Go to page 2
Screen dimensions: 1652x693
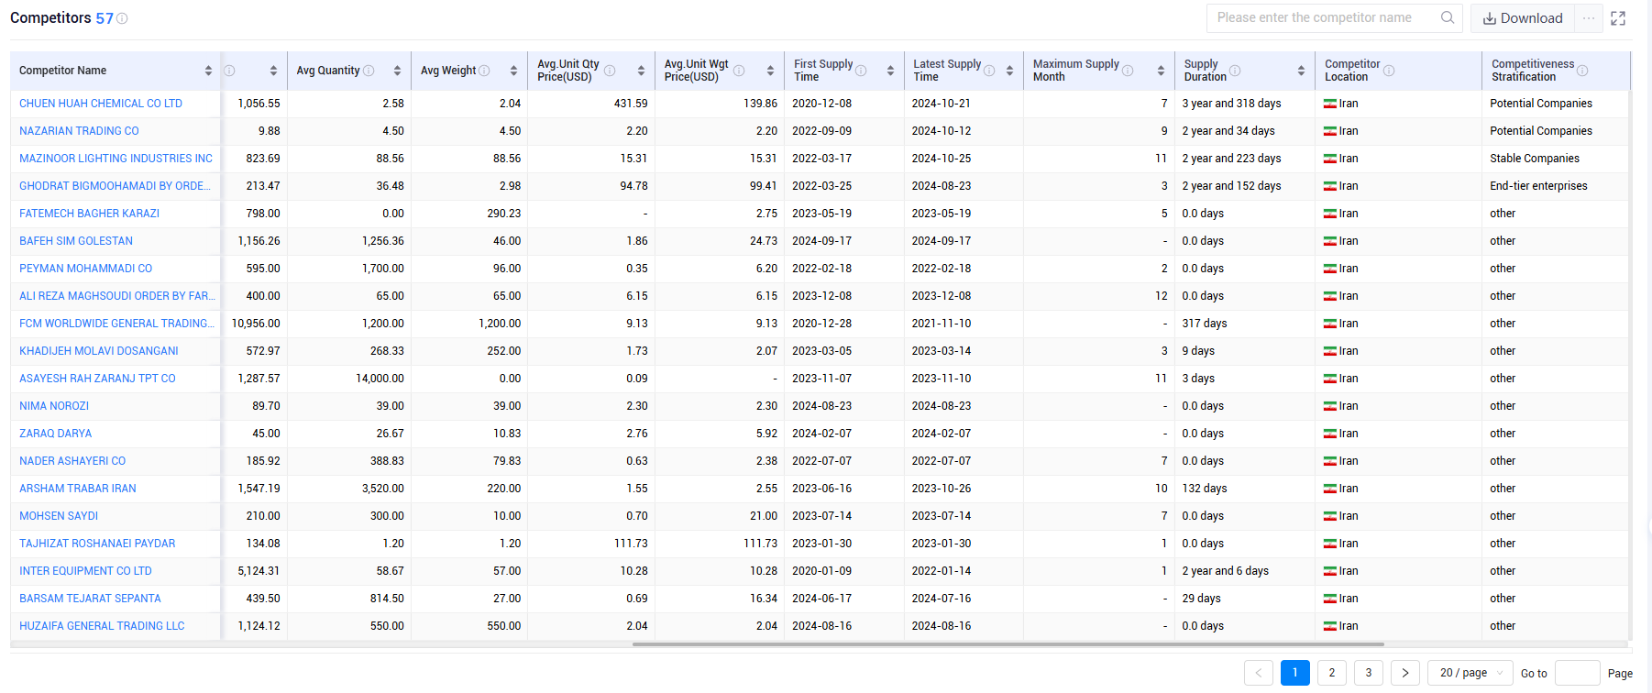point(1332,673)
